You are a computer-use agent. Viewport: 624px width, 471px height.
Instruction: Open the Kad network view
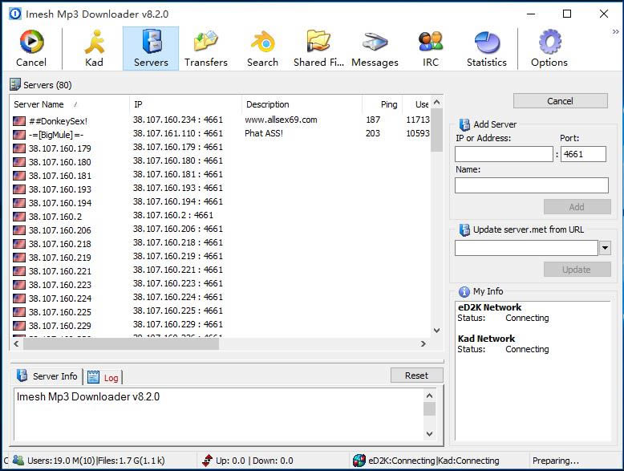click(x=94, y=49)
